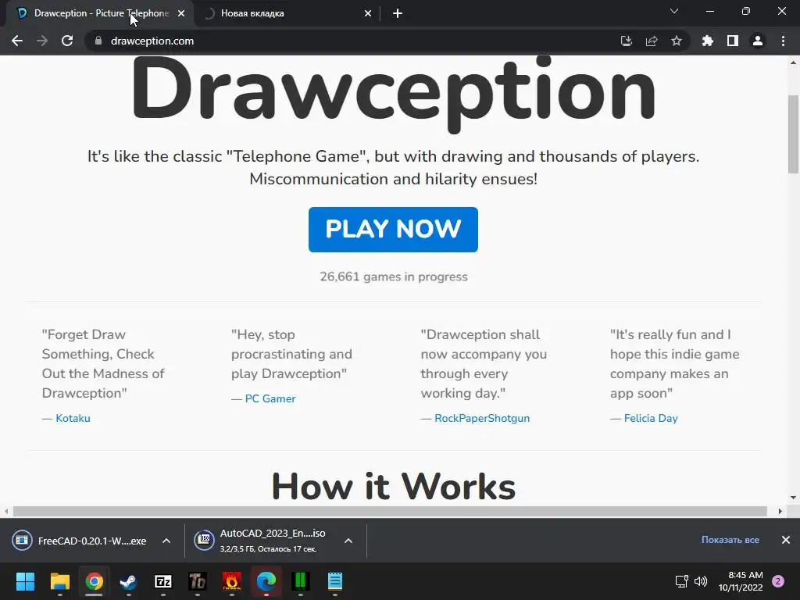Go back to the previous page

[17, 41]
